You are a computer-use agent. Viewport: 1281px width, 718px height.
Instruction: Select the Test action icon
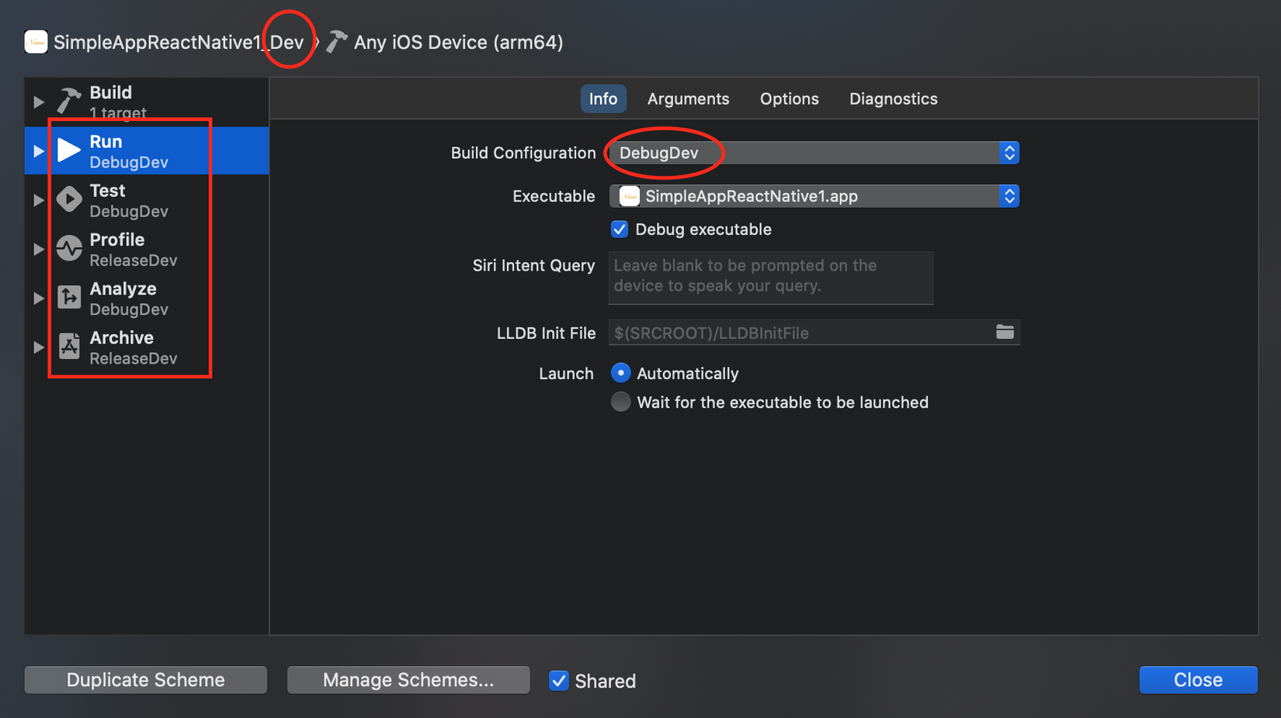[x=69, y=199]
